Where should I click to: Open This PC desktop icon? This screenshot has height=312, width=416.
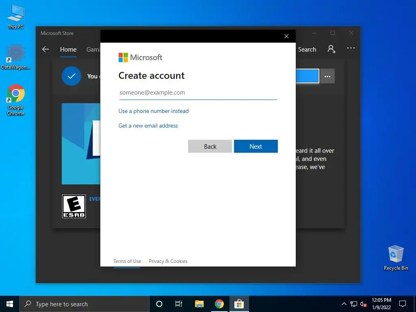tap(16, 17)
